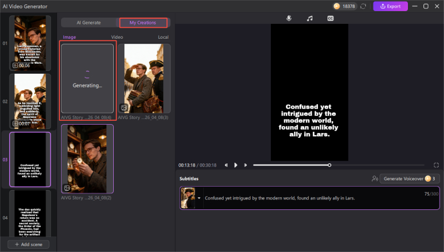Switch to the My Creations tab
The image size is (444, 252).
click(143, 23)
